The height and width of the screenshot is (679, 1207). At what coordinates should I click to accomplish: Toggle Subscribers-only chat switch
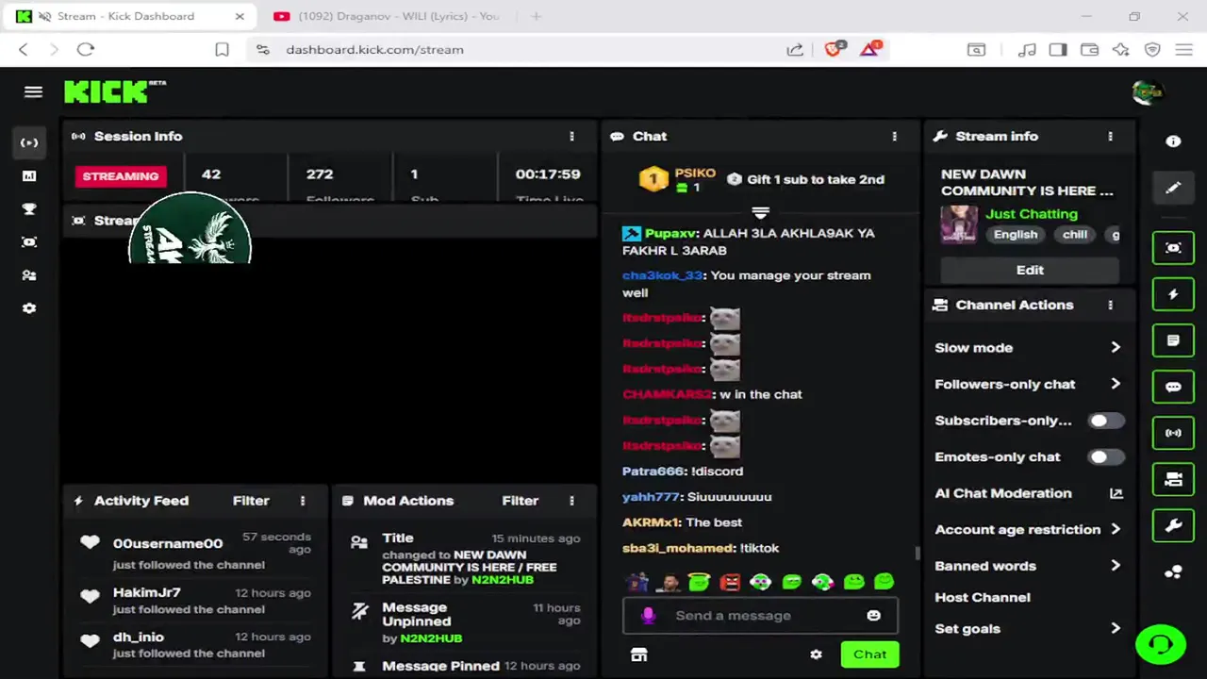(1106, 421)
